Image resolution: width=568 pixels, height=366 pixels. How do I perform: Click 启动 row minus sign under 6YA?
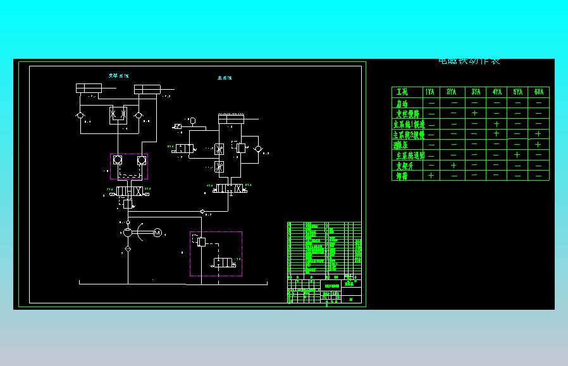point(539,103)
